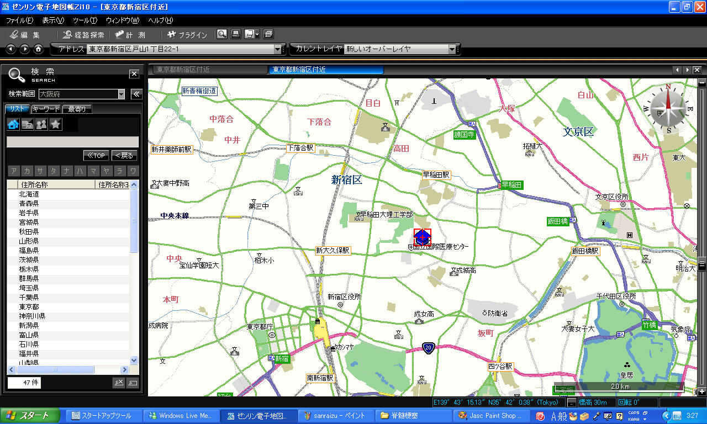707x424 pixels.
Task: Click the next map tab arrow
Action: coord(687,70)
